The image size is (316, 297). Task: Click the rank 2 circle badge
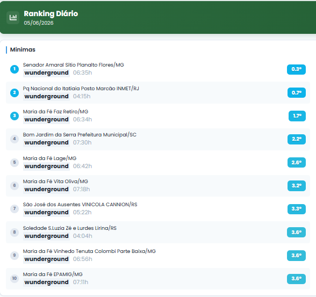click(x=15, y=92)
